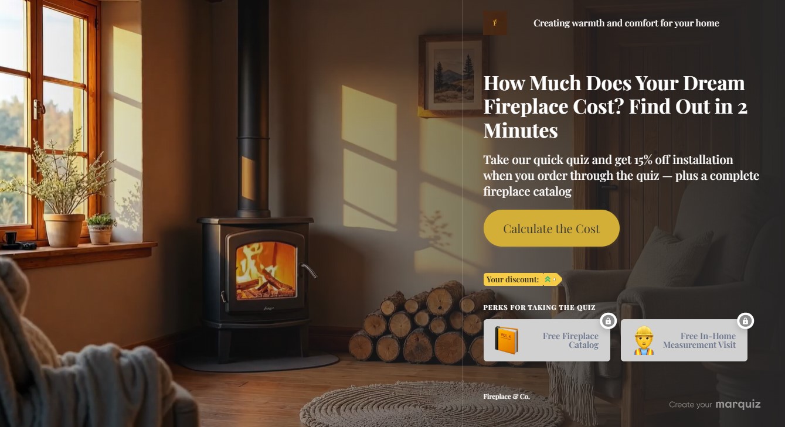Screen dimensions: 785x427
Task: Click lock icon on Fireplace Catalog perk
Action: 608,321
